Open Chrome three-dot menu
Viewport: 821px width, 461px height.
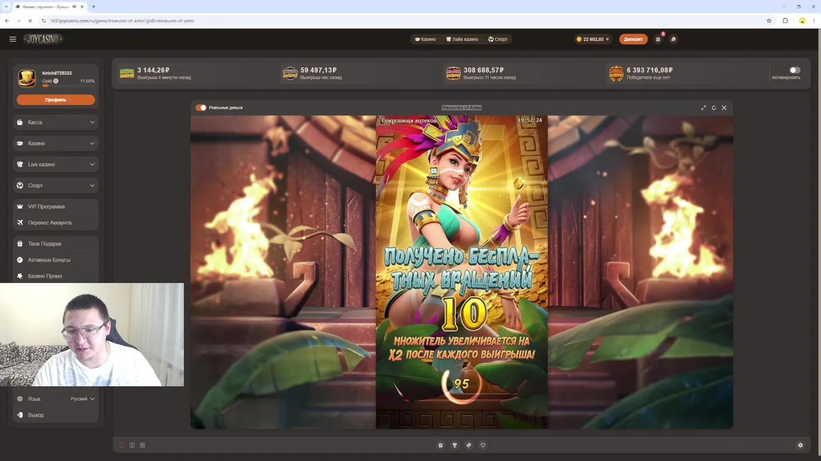coord(815,20)
